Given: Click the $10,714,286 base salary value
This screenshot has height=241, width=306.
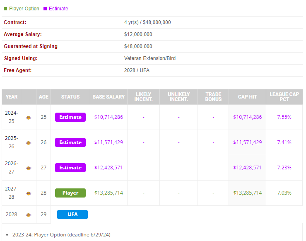Looking at the screenshot, I should tap(108, 117).
